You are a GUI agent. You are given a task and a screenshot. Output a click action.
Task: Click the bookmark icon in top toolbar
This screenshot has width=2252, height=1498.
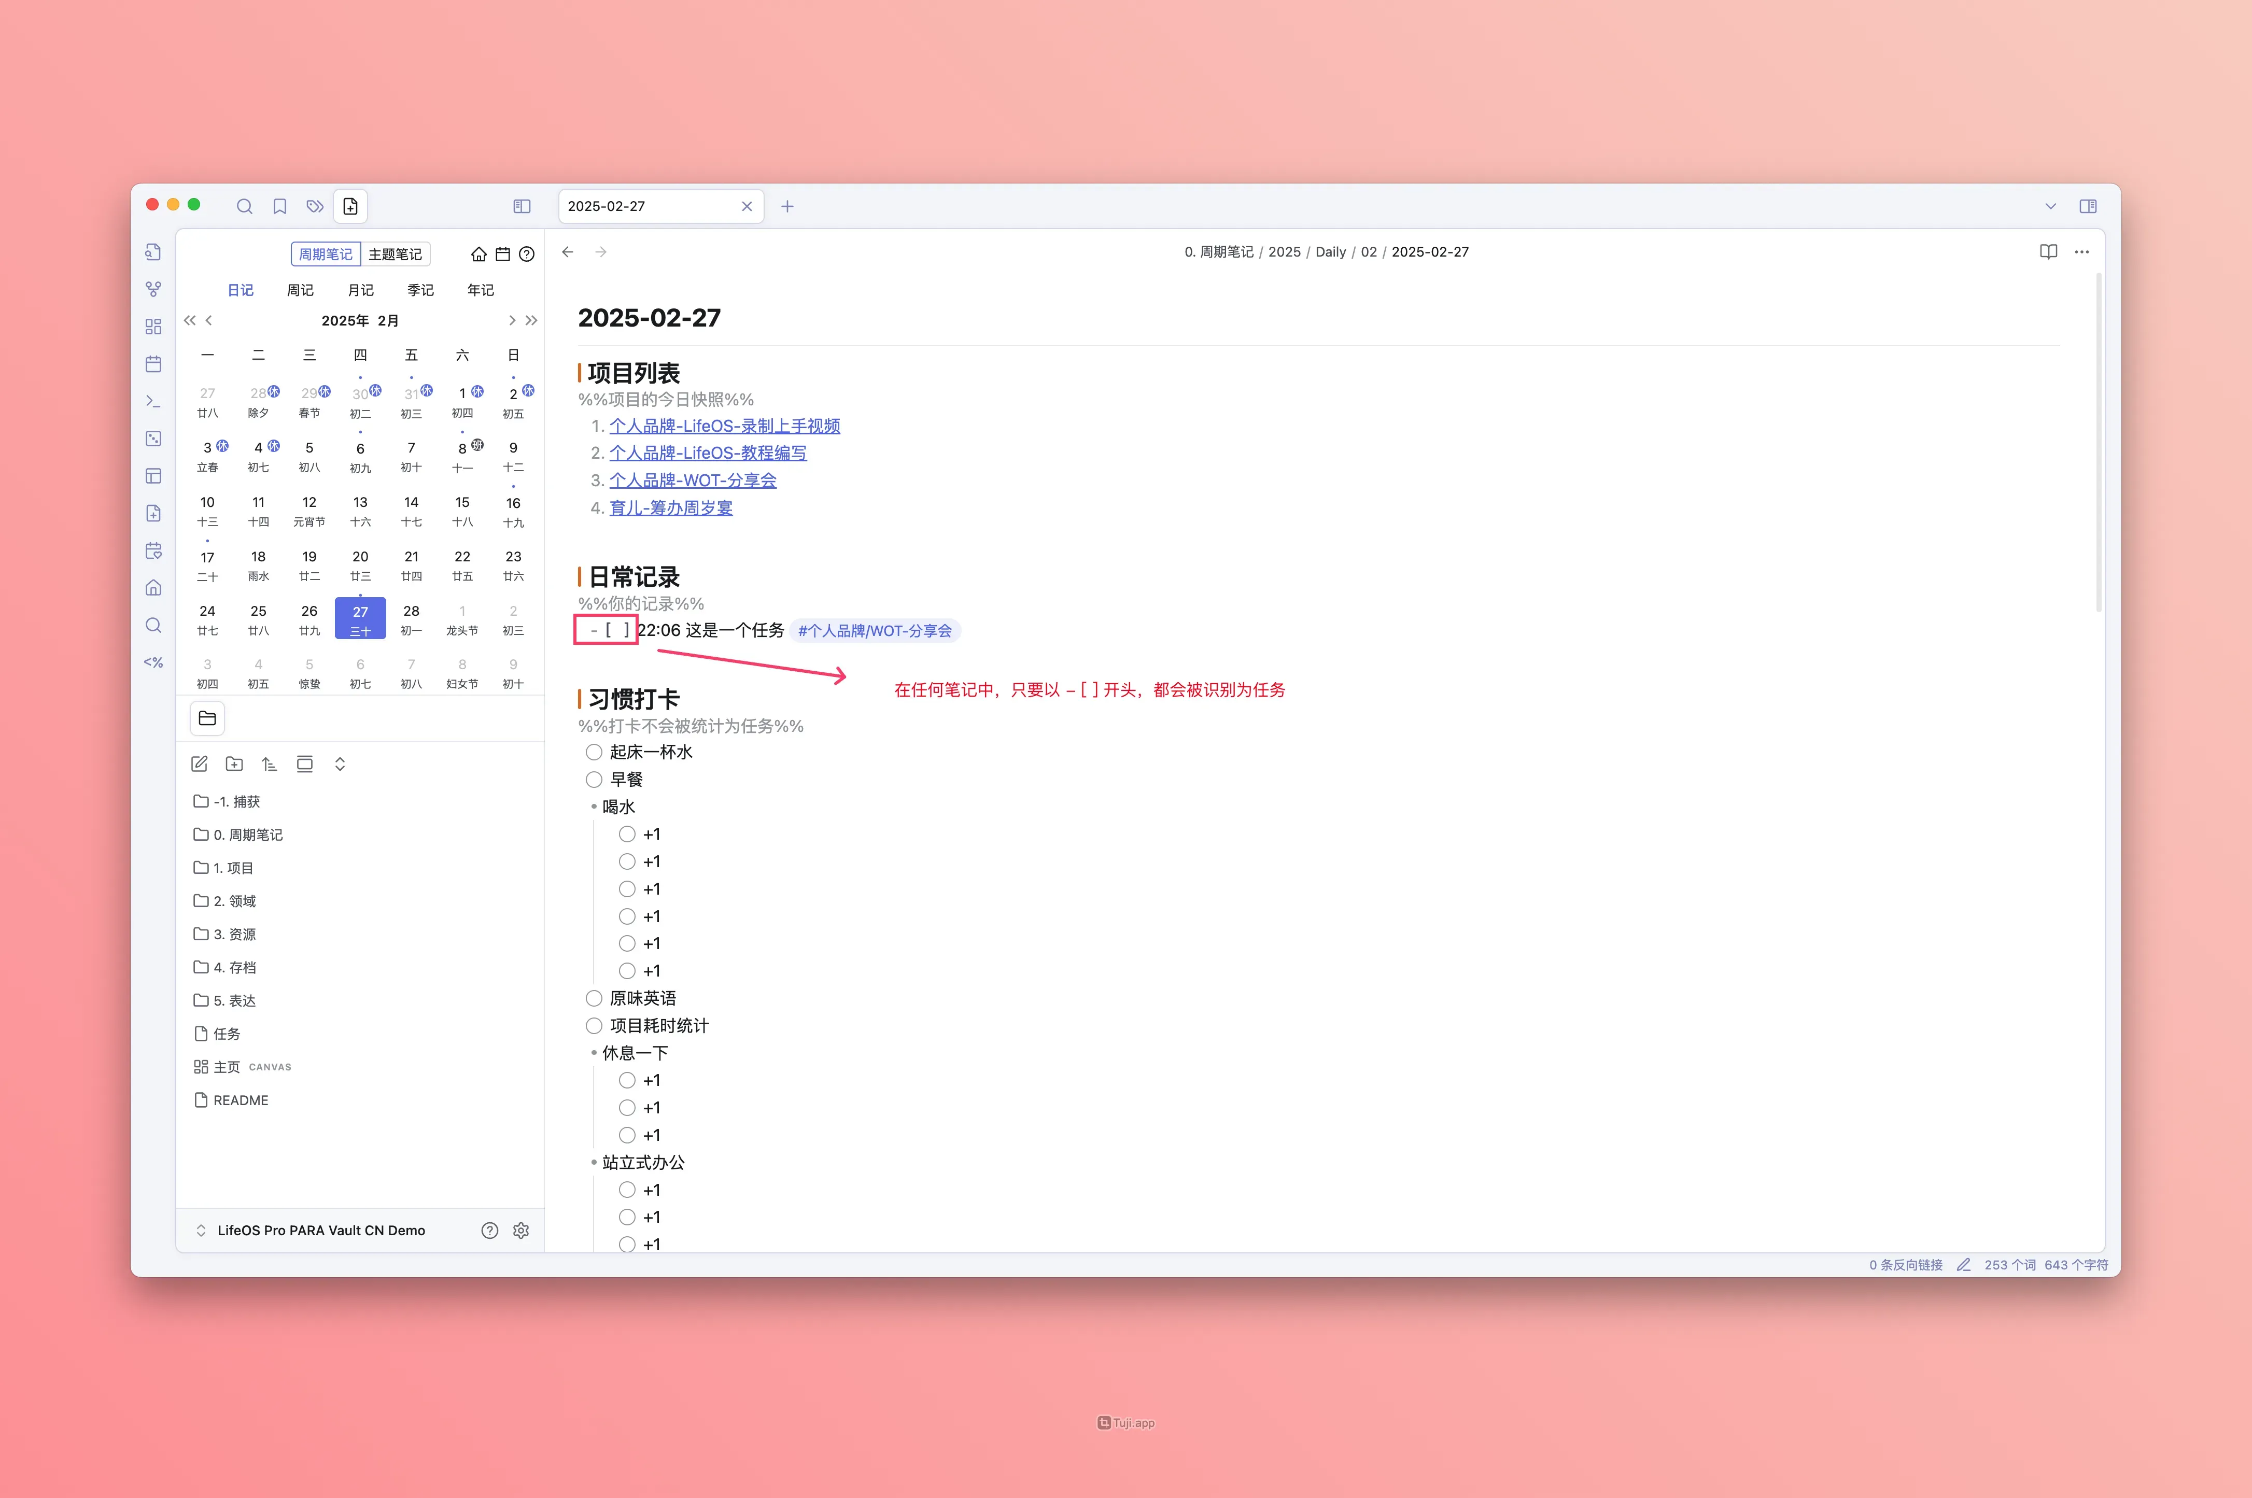[280, 206]
